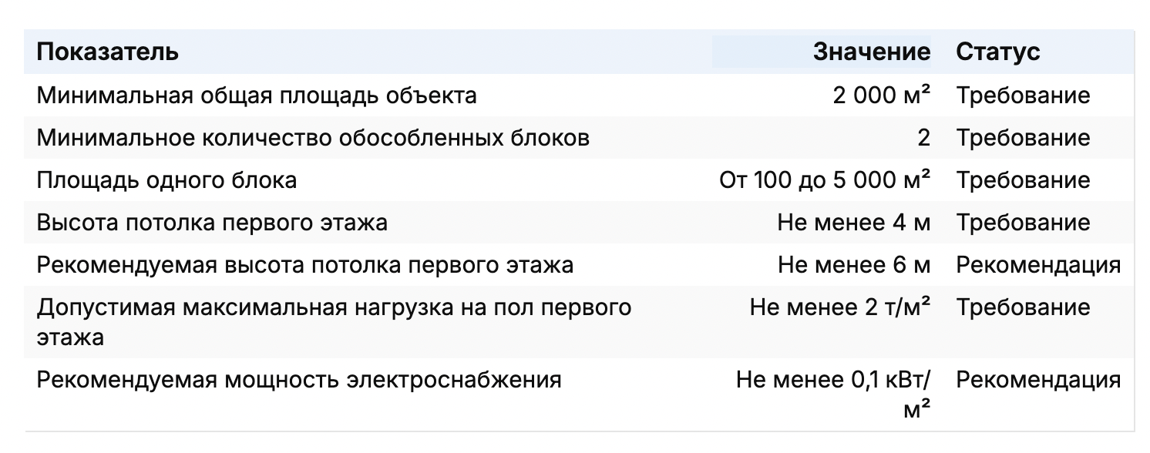Image resolution: width=1150 pixels, height=453 pixels.
Task: Click Рекомендуемая высота потолка первого этажа label
Action: 305,265
